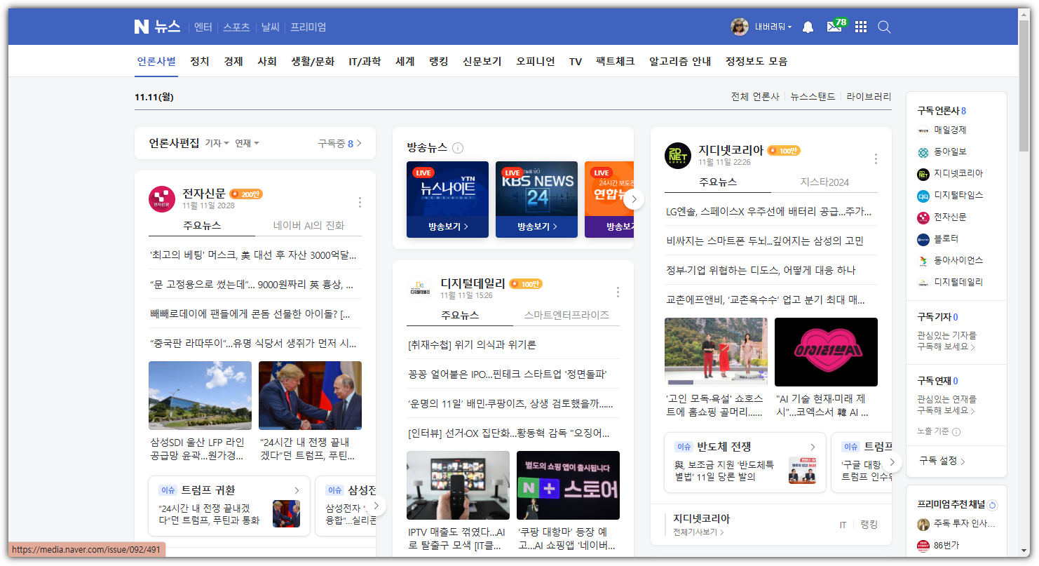Click next arrow in 전자신문 issue carousel
Viewport: 1039px width, 566px height.
[x=376, y=505]
